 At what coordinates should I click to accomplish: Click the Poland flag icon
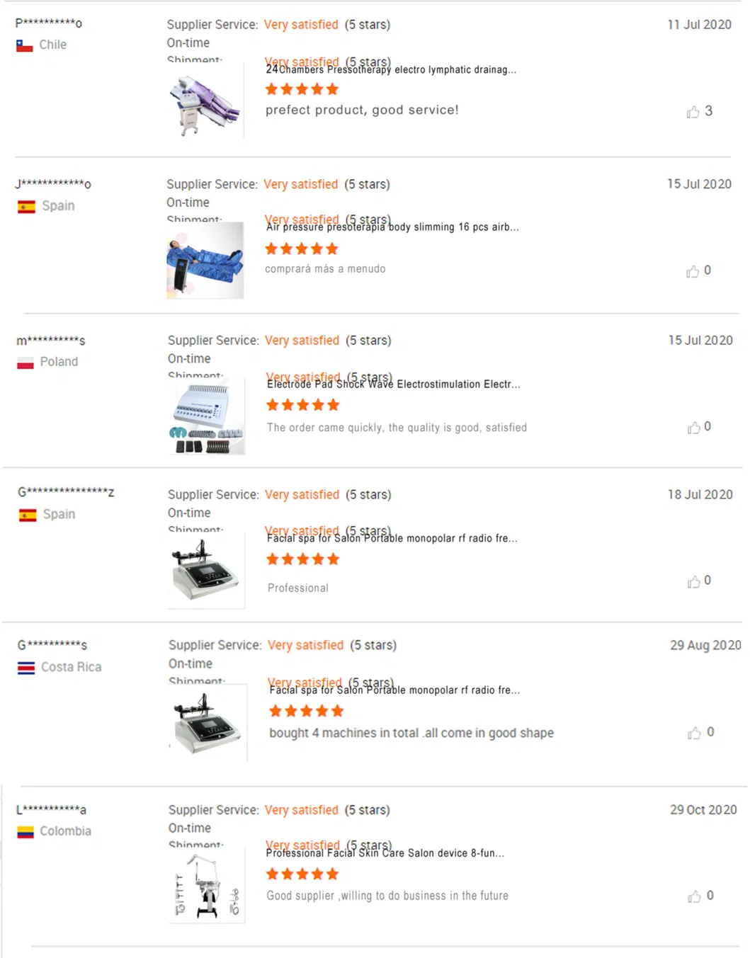click(25, 363)
